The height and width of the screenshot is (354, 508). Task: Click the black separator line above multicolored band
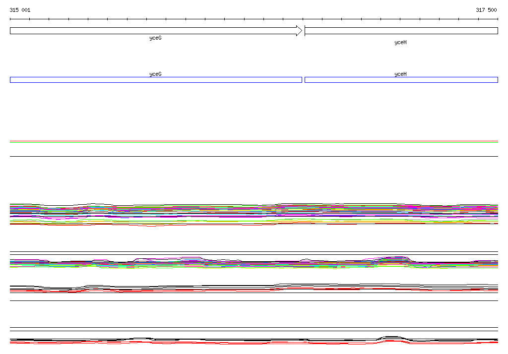tap(254, 157)
